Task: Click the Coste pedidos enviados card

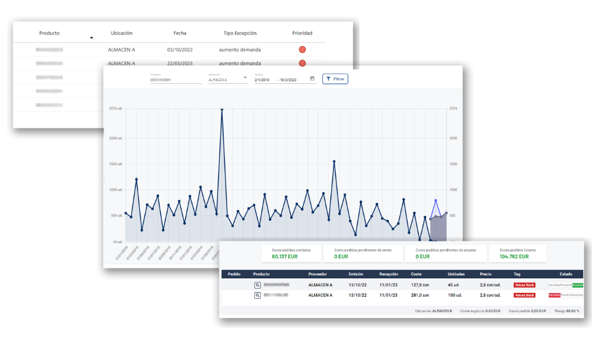Action: (290, 253)
